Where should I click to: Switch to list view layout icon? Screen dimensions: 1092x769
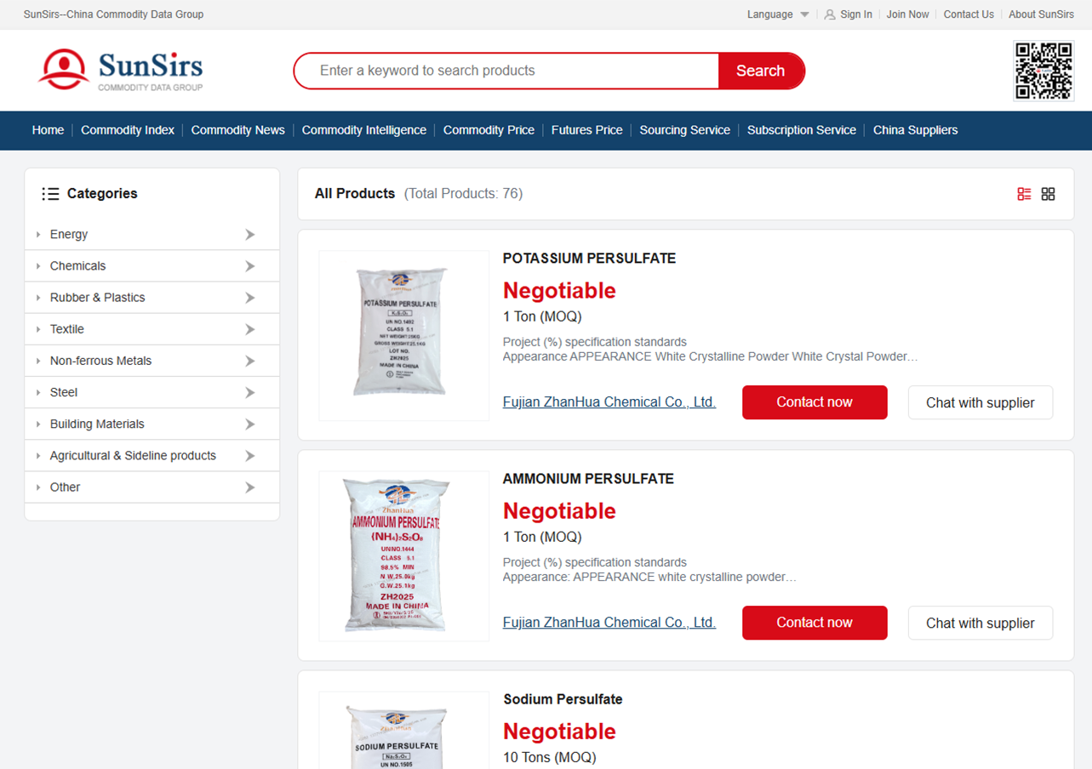pyautogui.click(x=1024, y=194)
